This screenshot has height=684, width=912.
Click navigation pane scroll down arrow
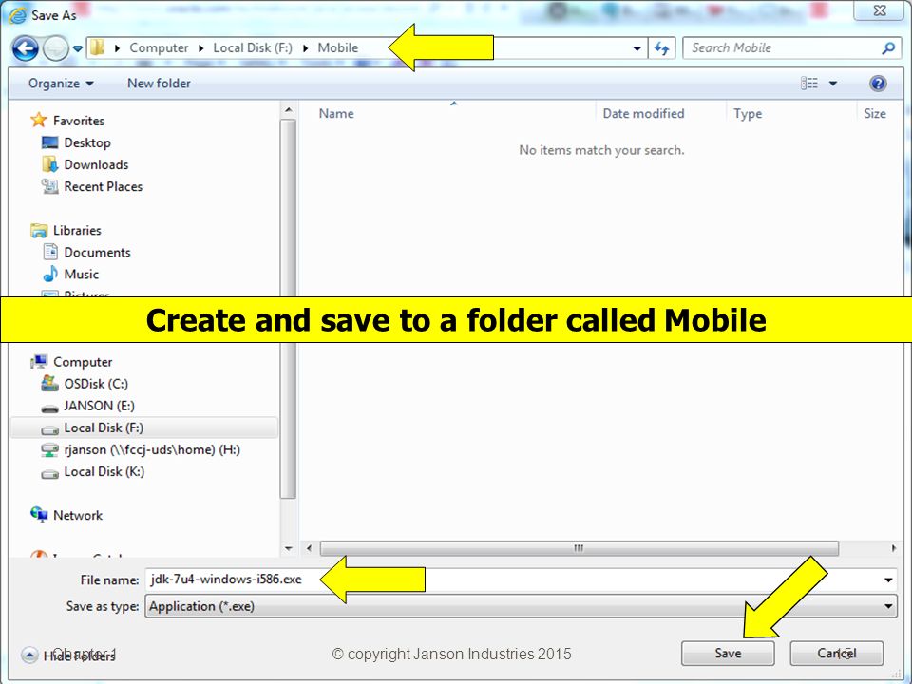coord(288,548)
